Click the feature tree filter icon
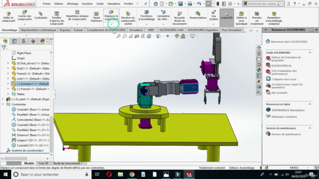The image size is (319, 179). click(x=4, y=48)
